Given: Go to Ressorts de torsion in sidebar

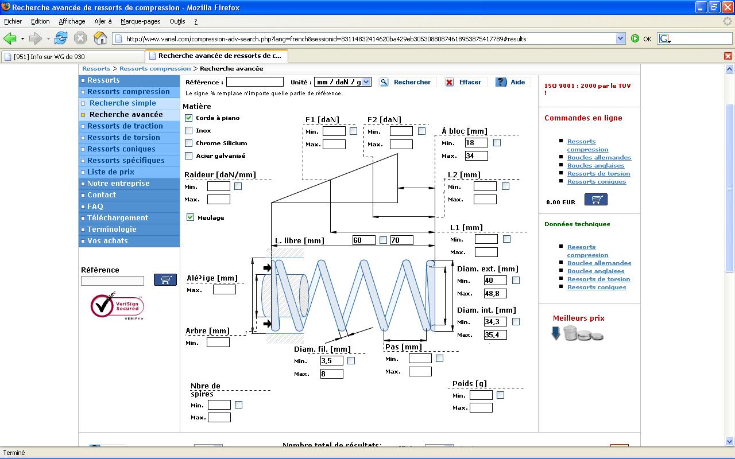Looking at the screenshot, I should click(123, 137).
